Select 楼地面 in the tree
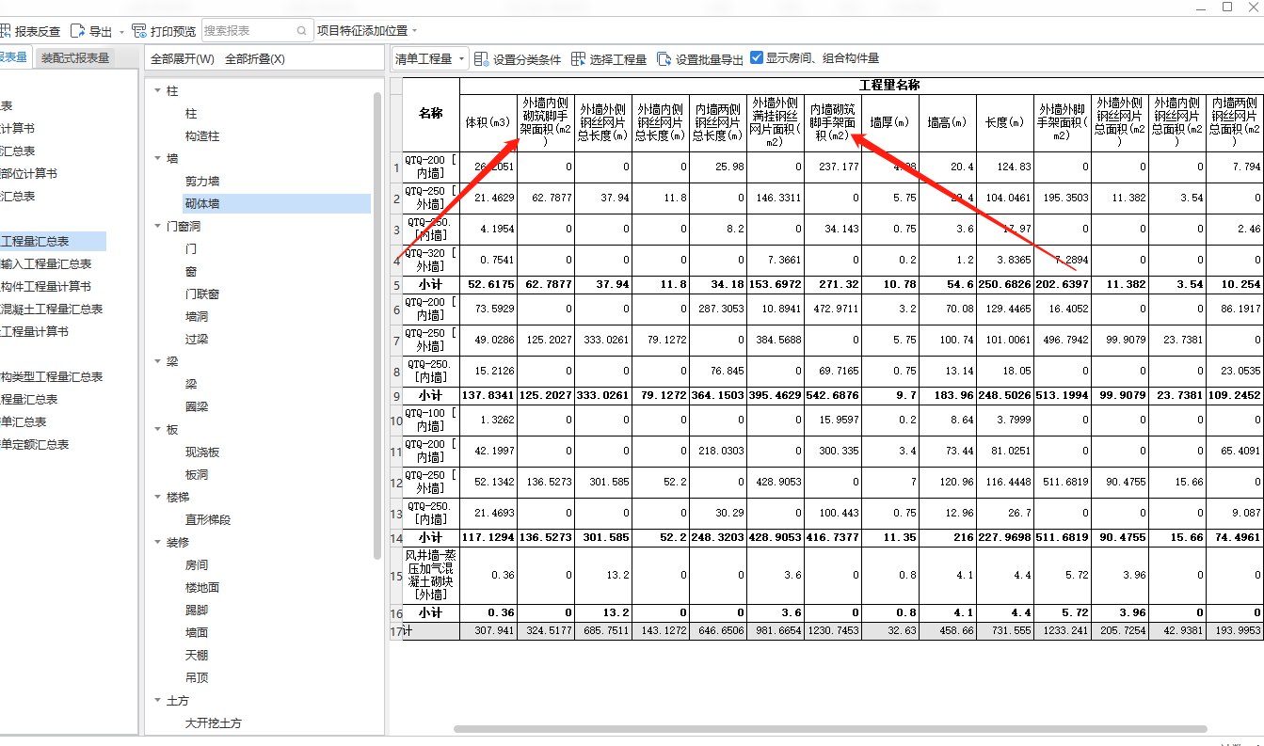The image size is (1264, 746). (x=202, y=588)
